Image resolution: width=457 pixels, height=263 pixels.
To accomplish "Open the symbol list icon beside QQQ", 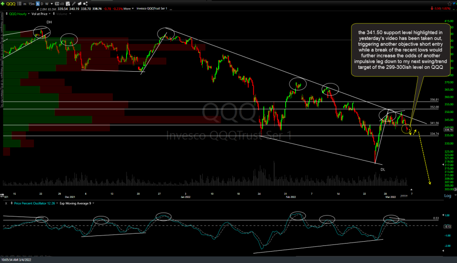I will (x=19, y=4).
